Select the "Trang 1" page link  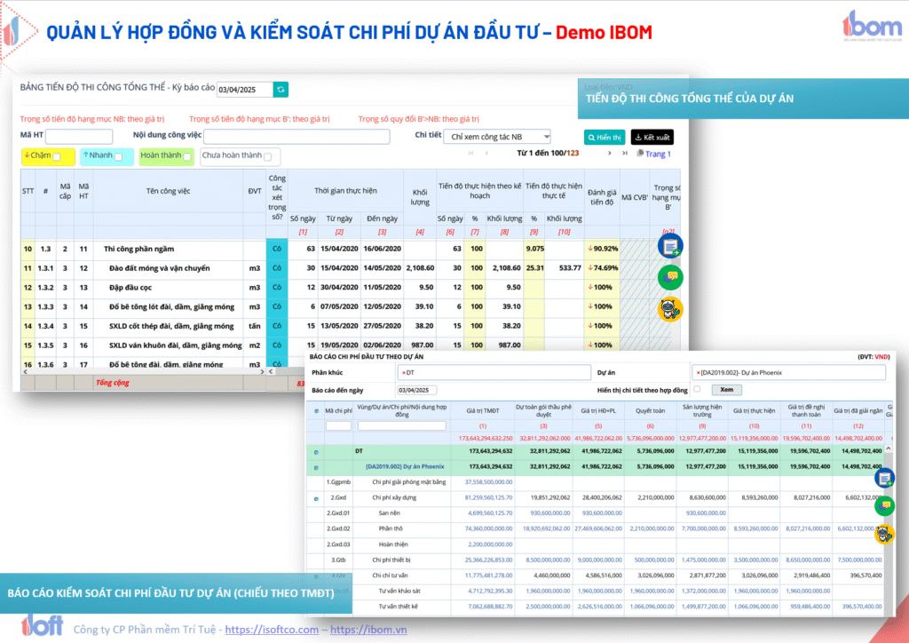[x=657, y=154]
